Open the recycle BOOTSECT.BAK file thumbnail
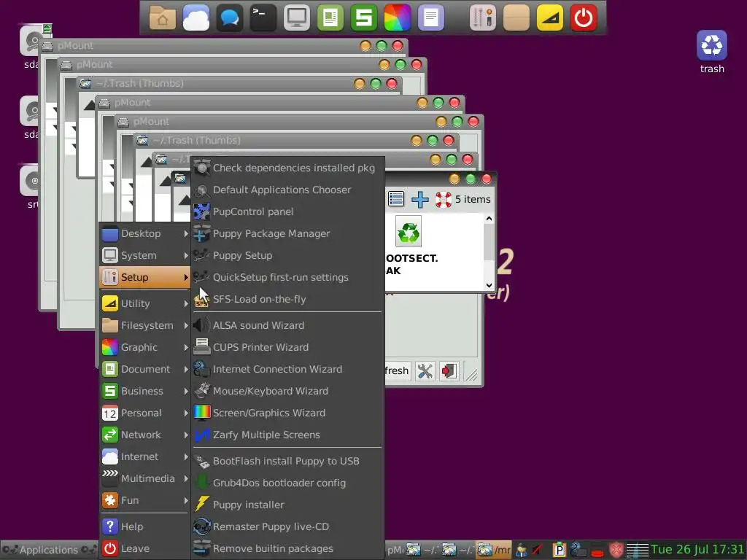 click(x=409, y=231)
